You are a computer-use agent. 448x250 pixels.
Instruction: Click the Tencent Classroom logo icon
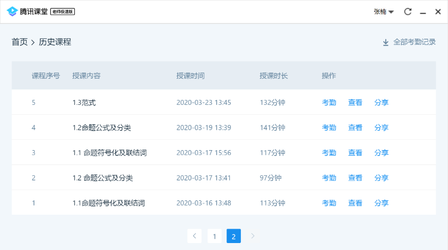pos(12,11)
